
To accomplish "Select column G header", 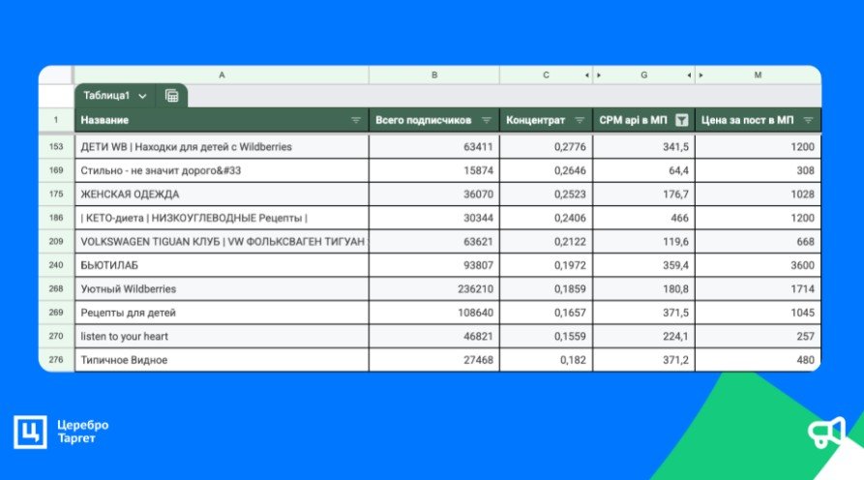I will [643, 75].
